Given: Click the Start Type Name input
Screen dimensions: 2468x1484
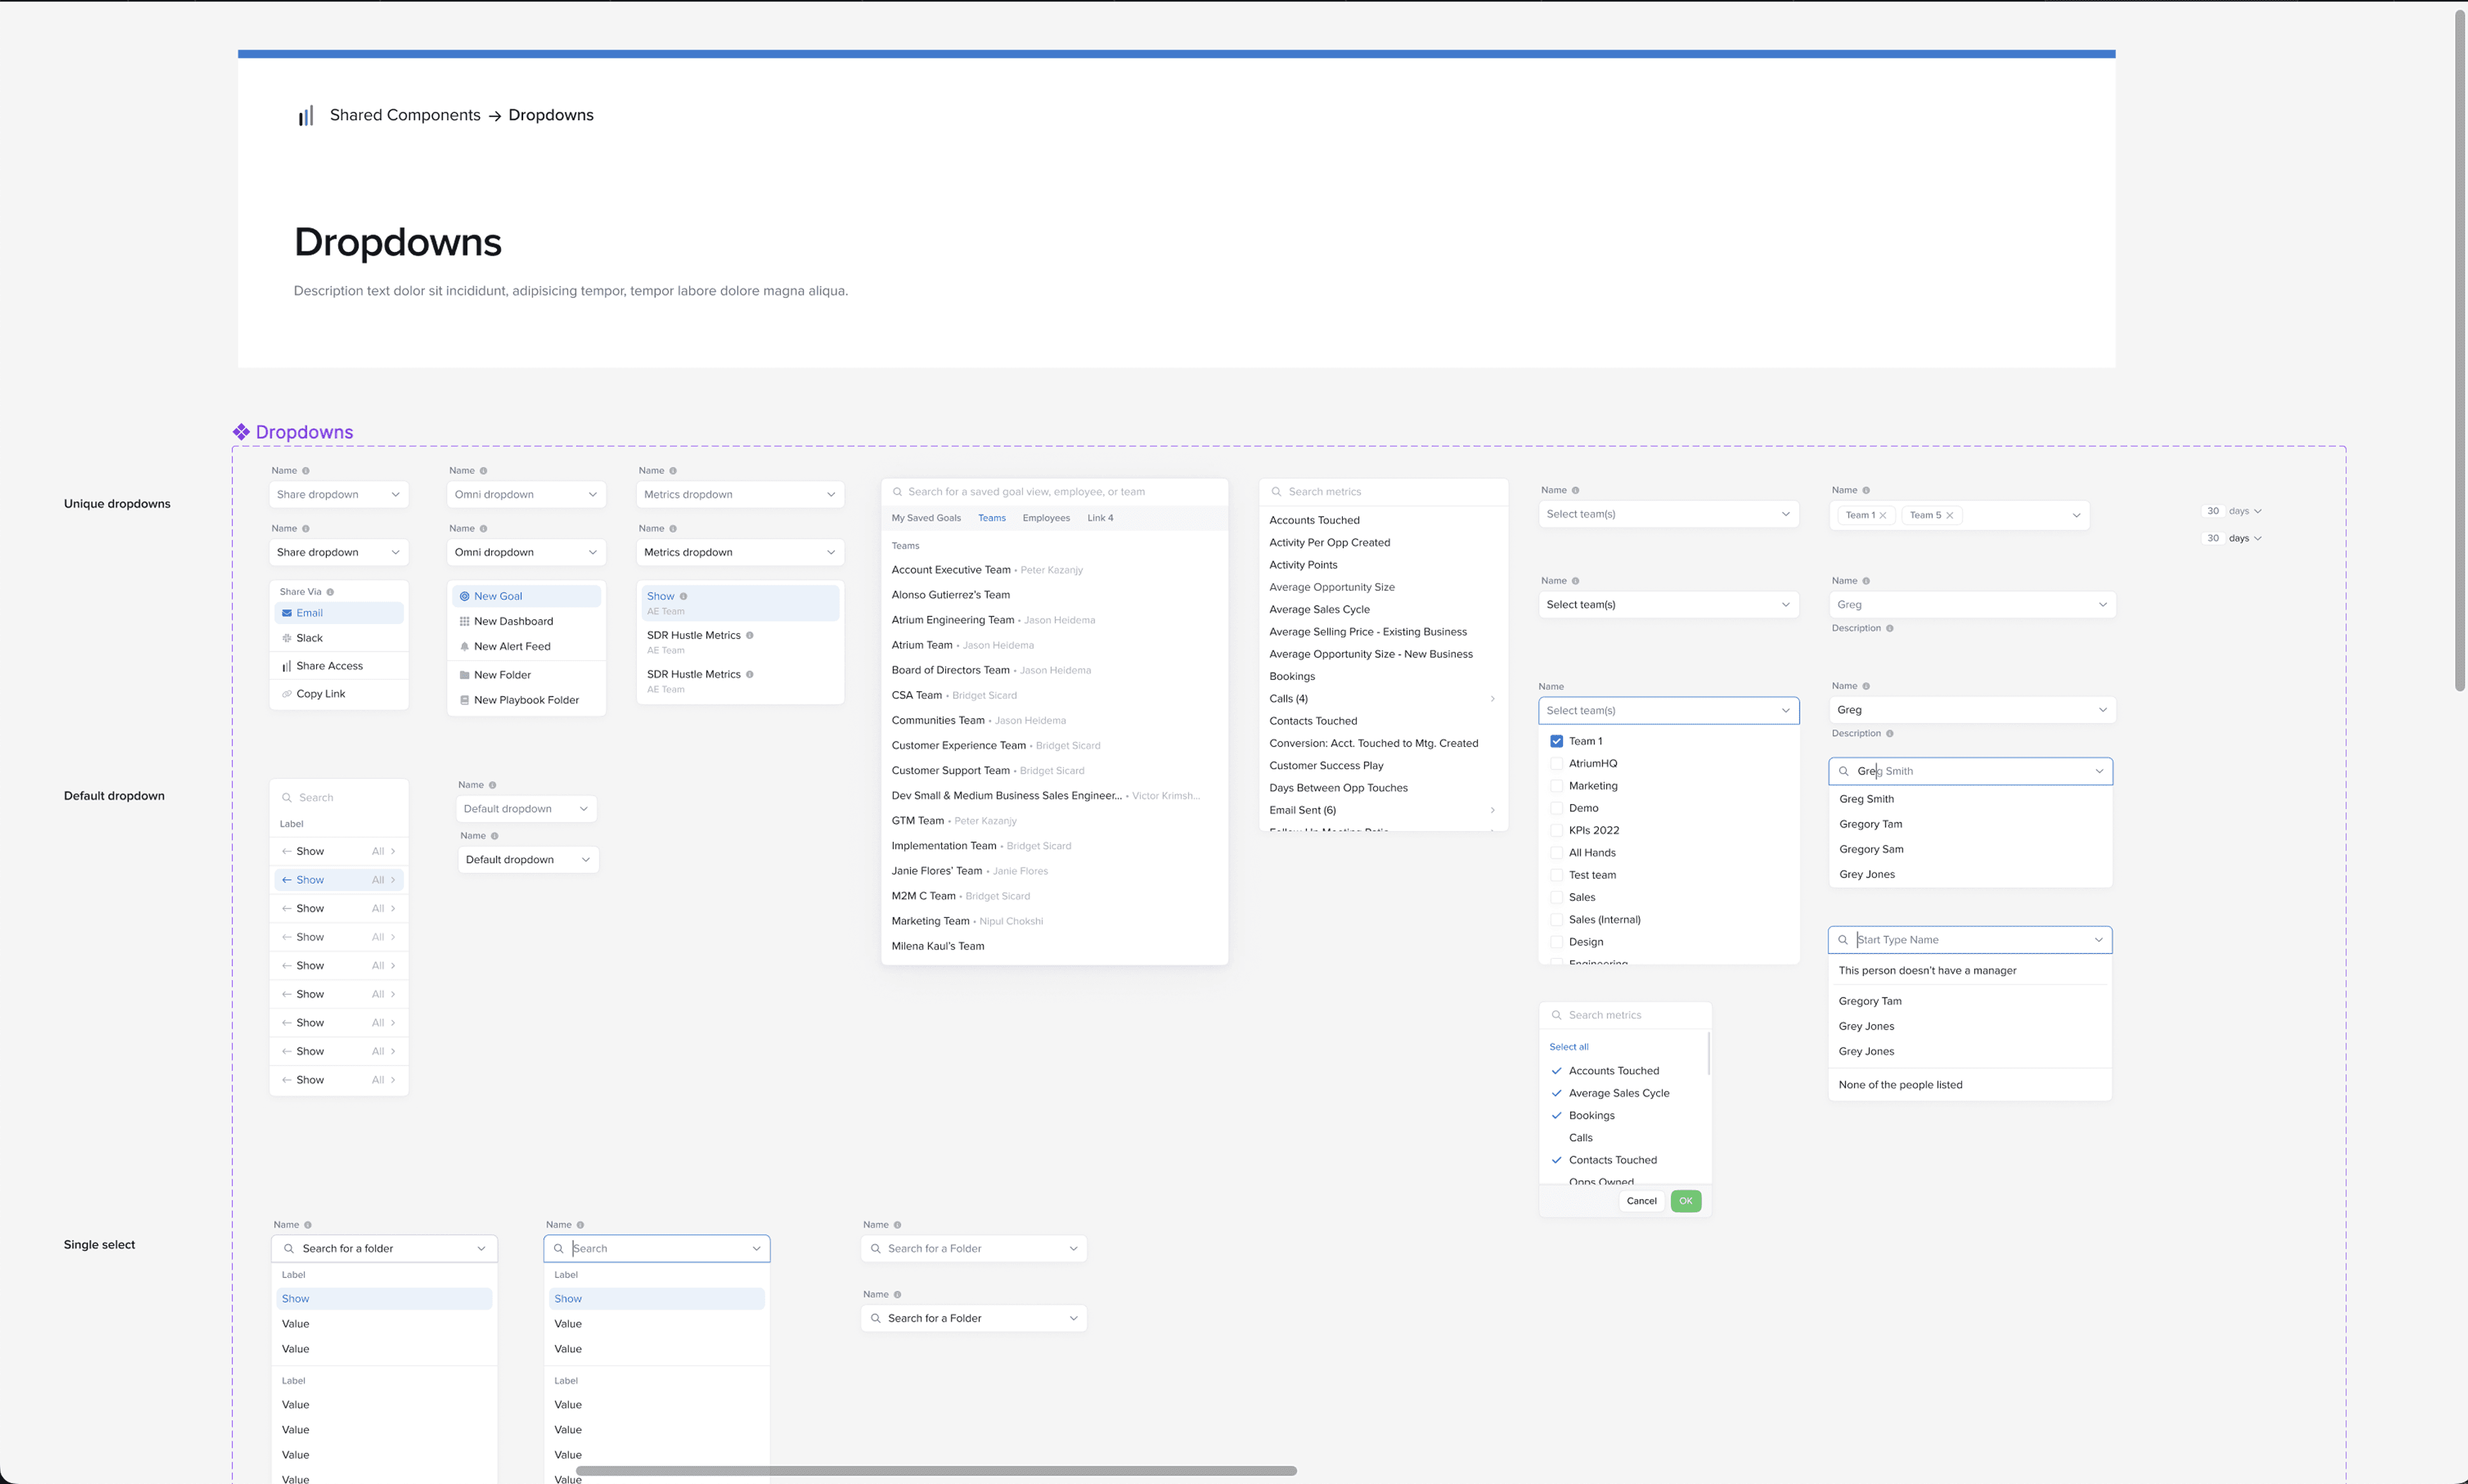Looking at the screenshot, I should (x=1969, y=940).
